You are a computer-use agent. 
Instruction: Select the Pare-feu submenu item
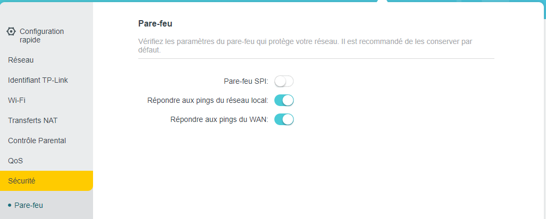pos(29,205)
